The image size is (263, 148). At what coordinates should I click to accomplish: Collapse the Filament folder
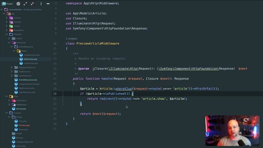[x=7, y=35]
